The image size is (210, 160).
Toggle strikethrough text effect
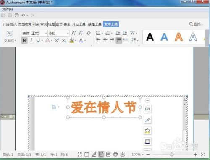tap(47, 40)
